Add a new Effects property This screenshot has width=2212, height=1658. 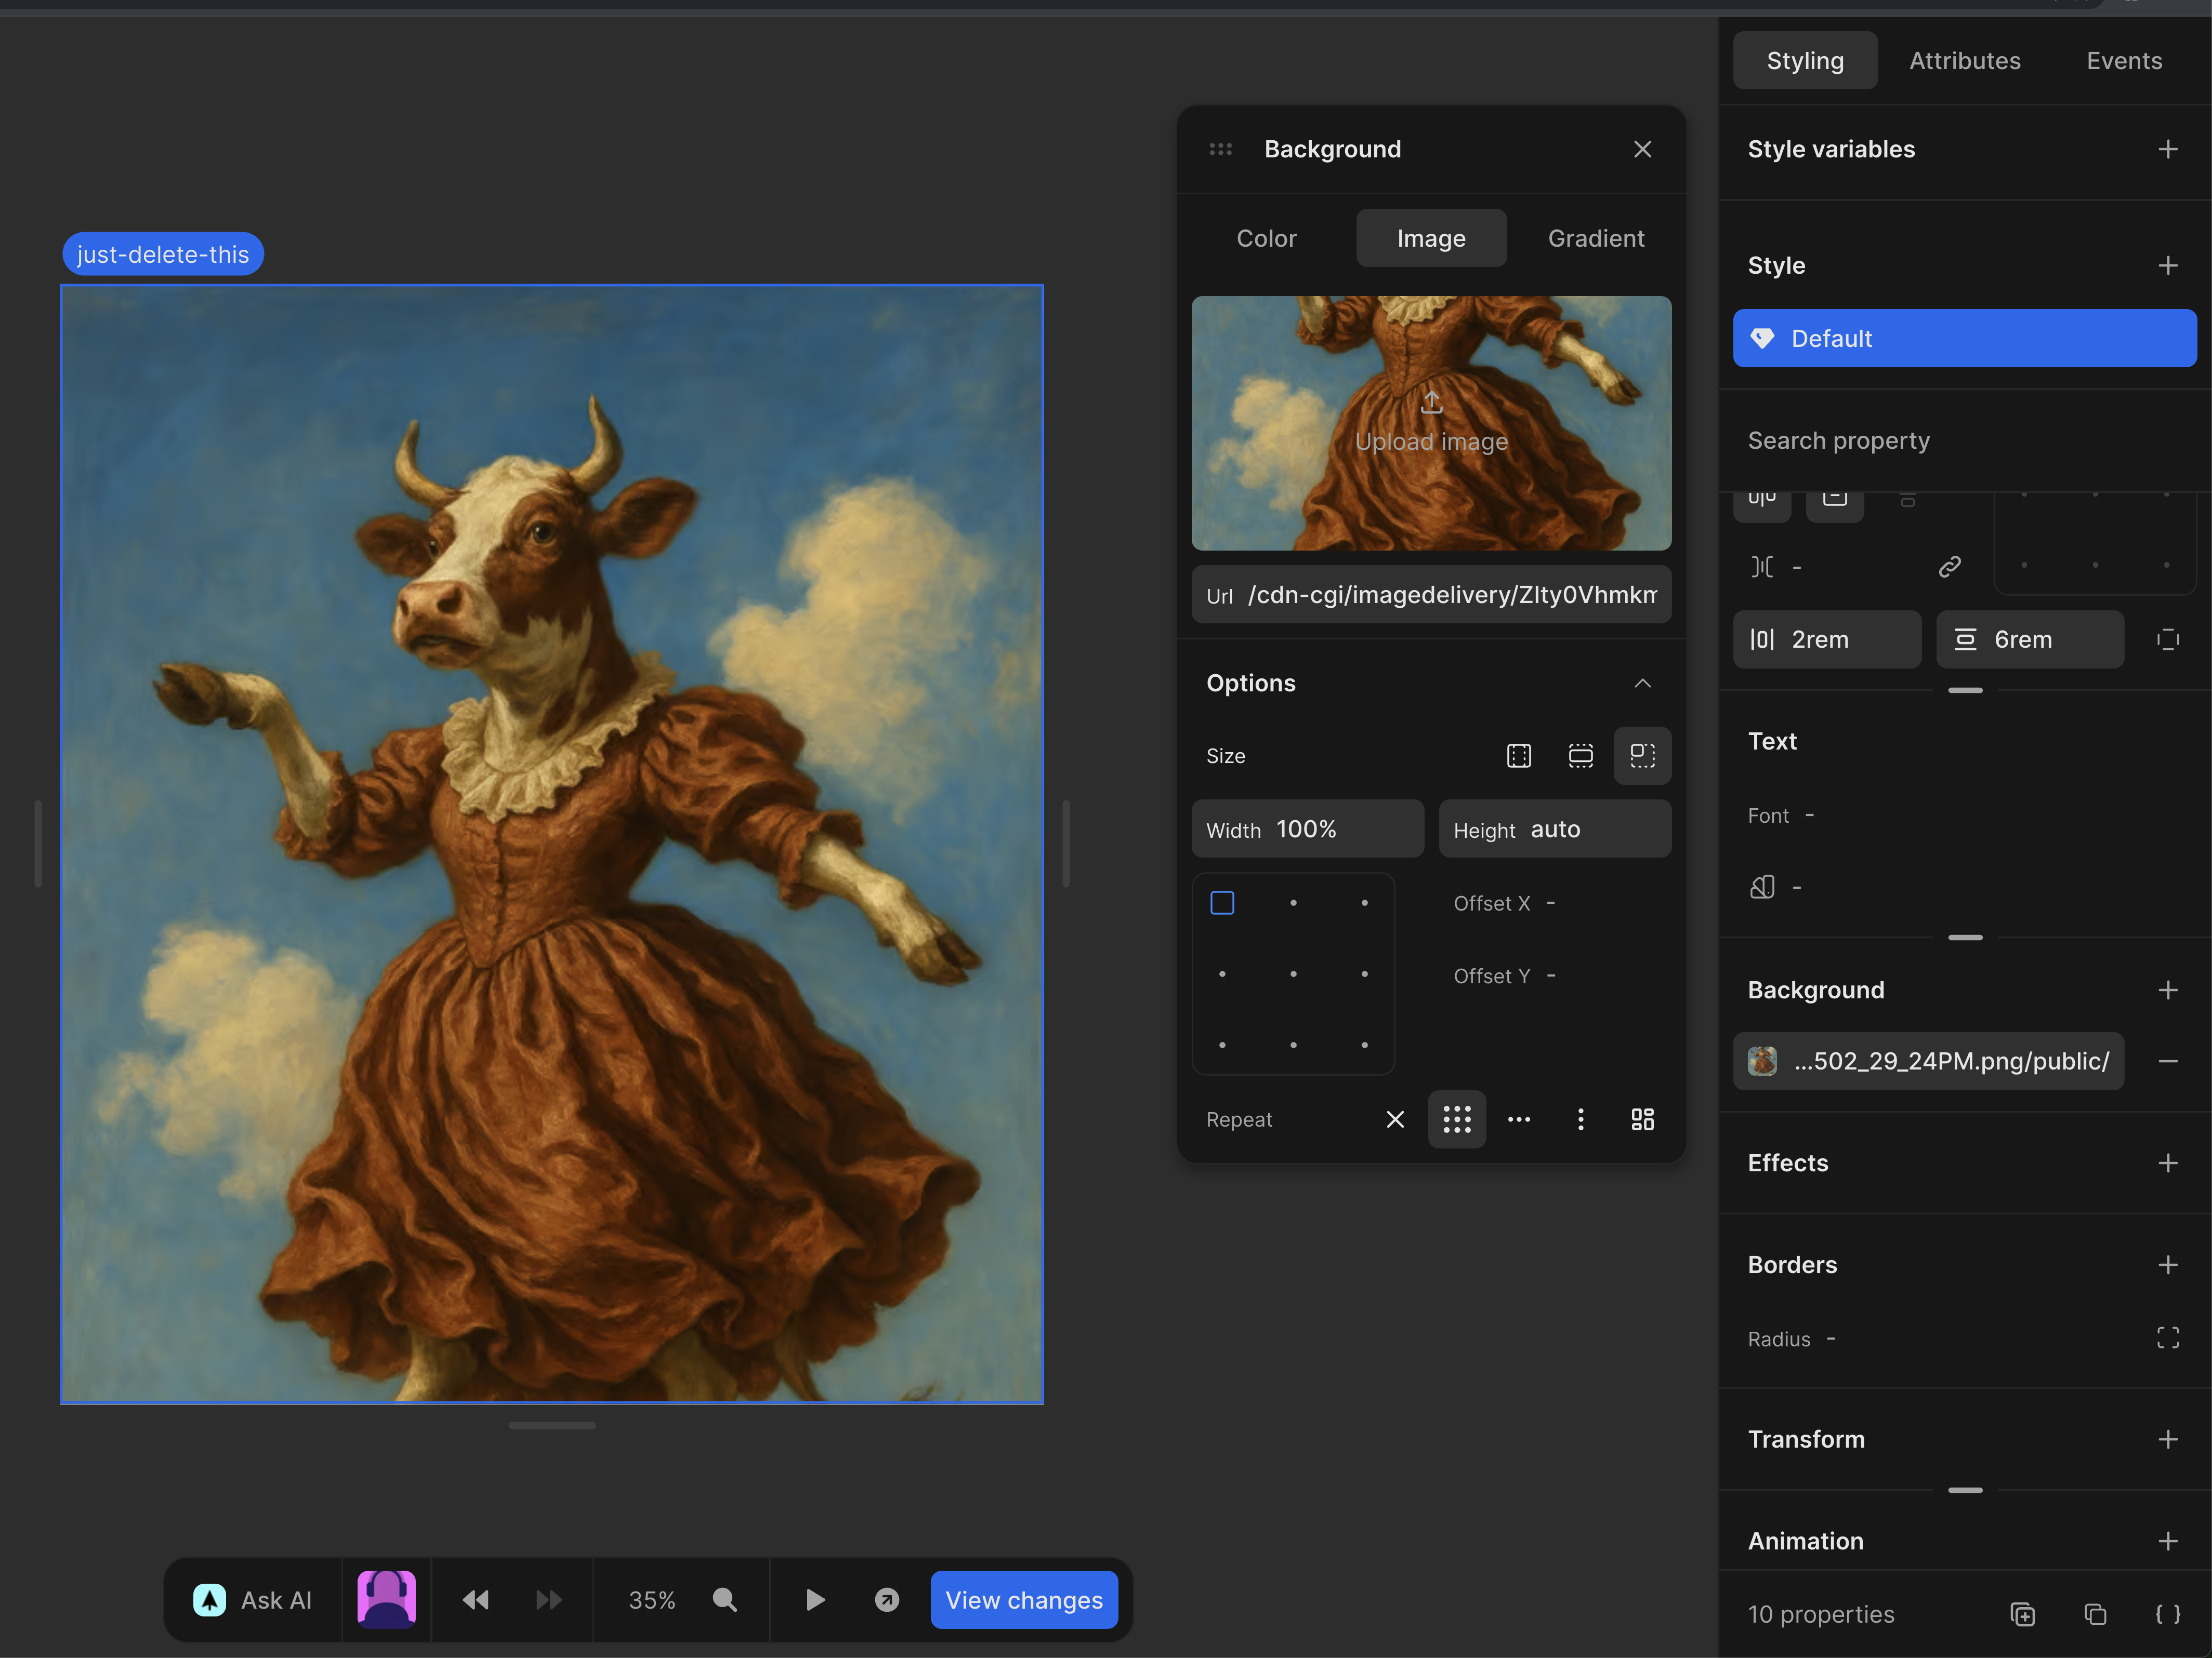pyautogui.click(x=2167, y=1164)
